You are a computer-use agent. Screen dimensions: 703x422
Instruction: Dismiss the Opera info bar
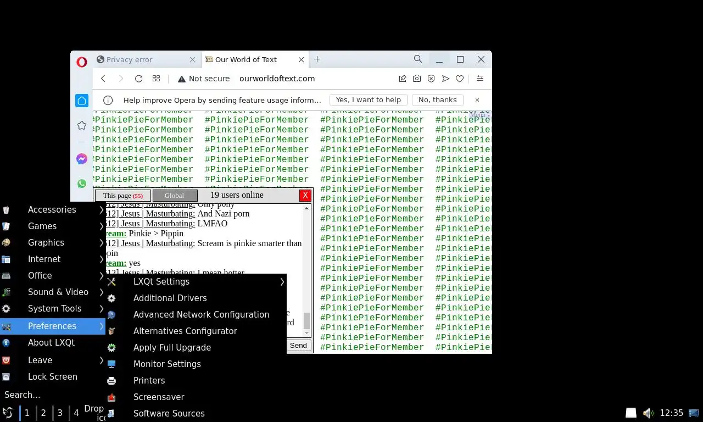pos(477,100)
